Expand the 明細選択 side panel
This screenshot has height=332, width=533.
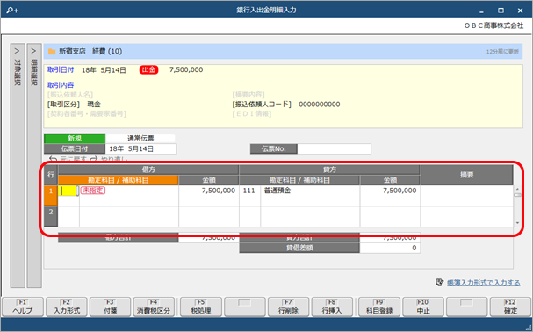(34, 165)
